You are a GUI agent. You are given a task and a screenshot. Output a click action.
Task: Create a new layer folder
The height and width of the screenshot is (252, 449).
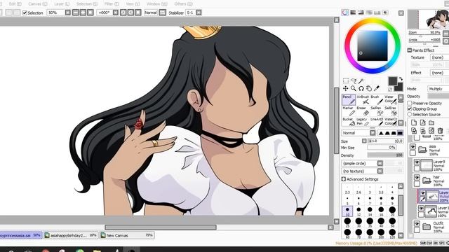point(431,123)
